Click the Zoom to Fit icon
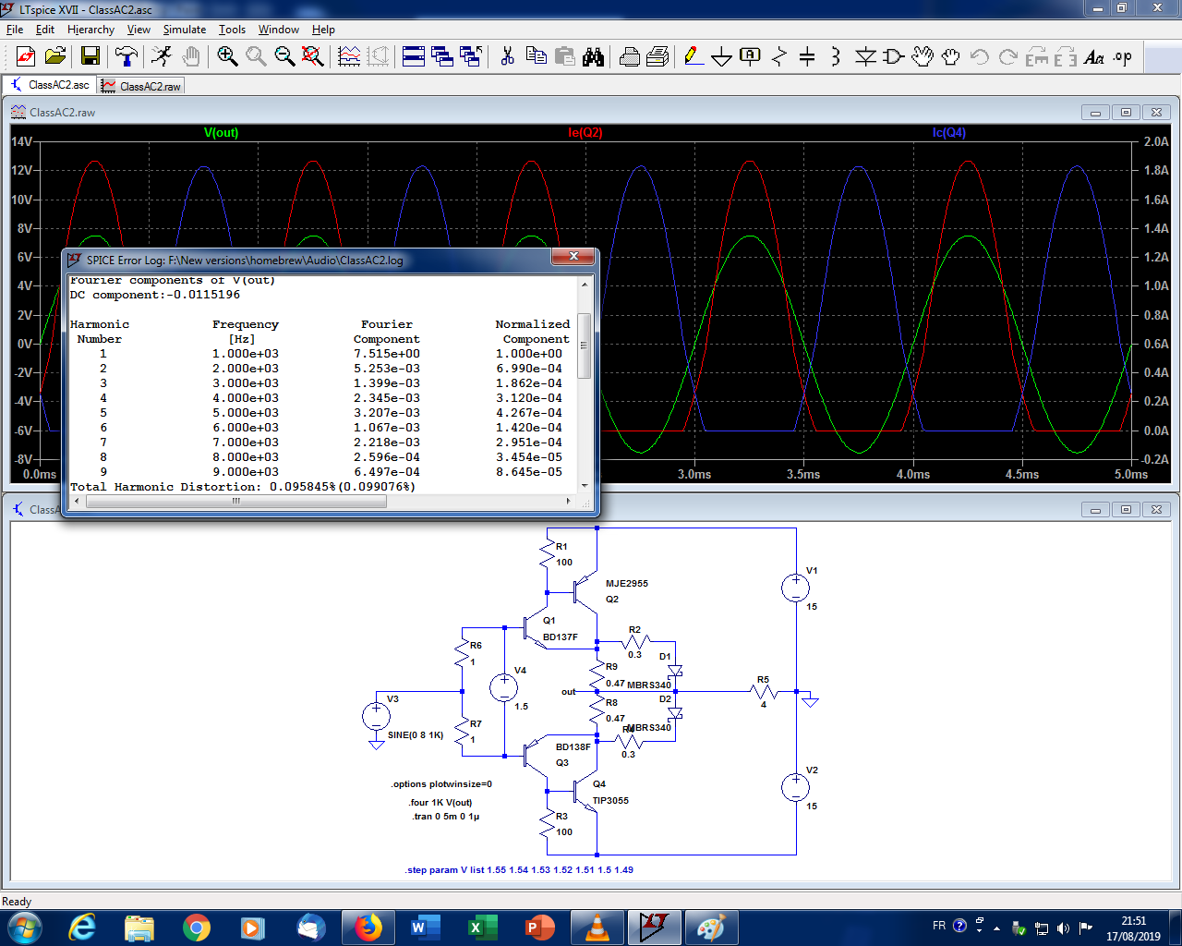Screen dimensions: 1182x946 click(313, 57)
